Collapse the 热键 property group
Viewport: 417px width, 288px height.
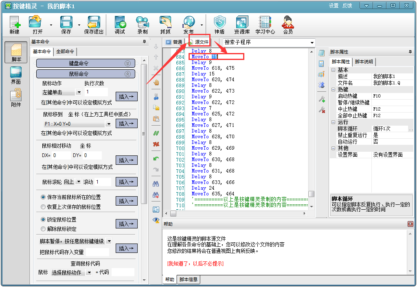333,89
